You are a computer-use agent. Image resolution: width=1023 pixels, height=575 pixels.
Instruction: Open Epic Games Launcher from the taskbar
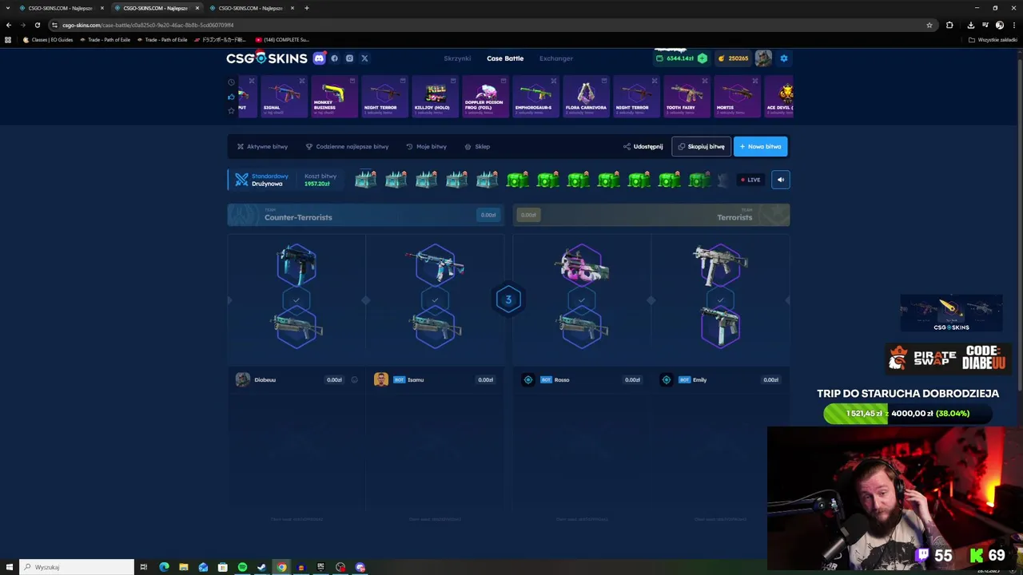pos(320,567)
